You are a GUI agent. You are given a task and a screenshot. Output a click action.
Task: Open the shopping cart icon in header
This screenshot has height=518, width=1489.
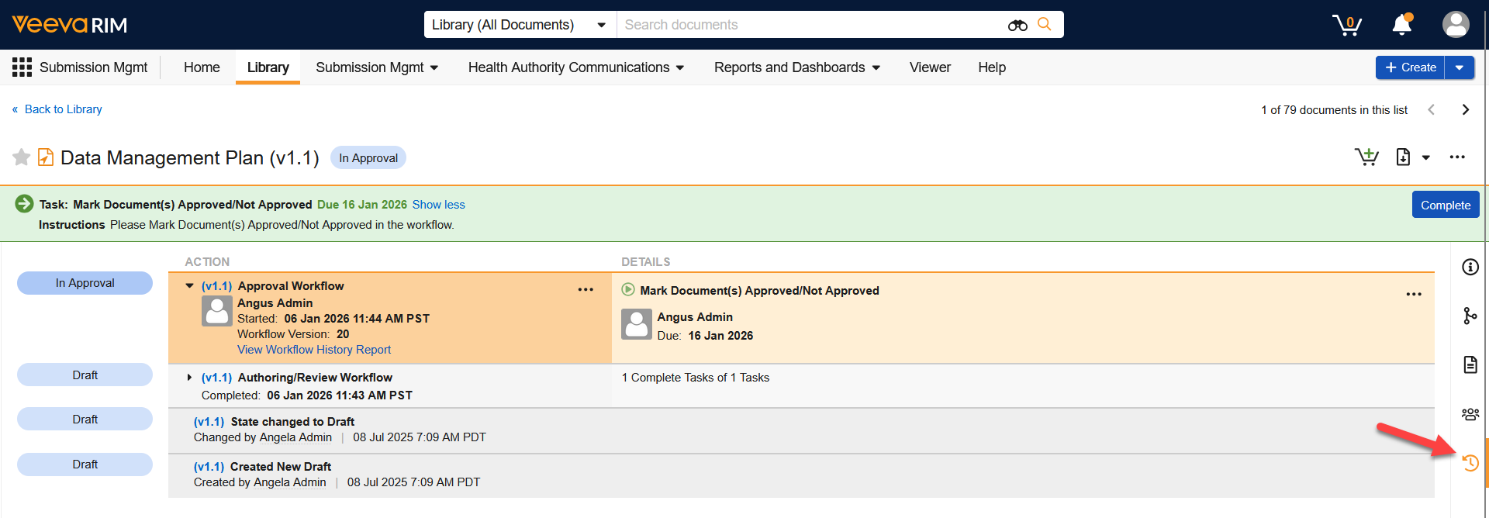coord(1347,25)
